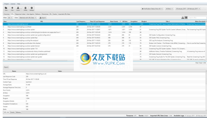Select the /seo-spider/licence/ URL row
Image resolution: width=207 pixels, height=118 pixels.
tap(104, 46)
